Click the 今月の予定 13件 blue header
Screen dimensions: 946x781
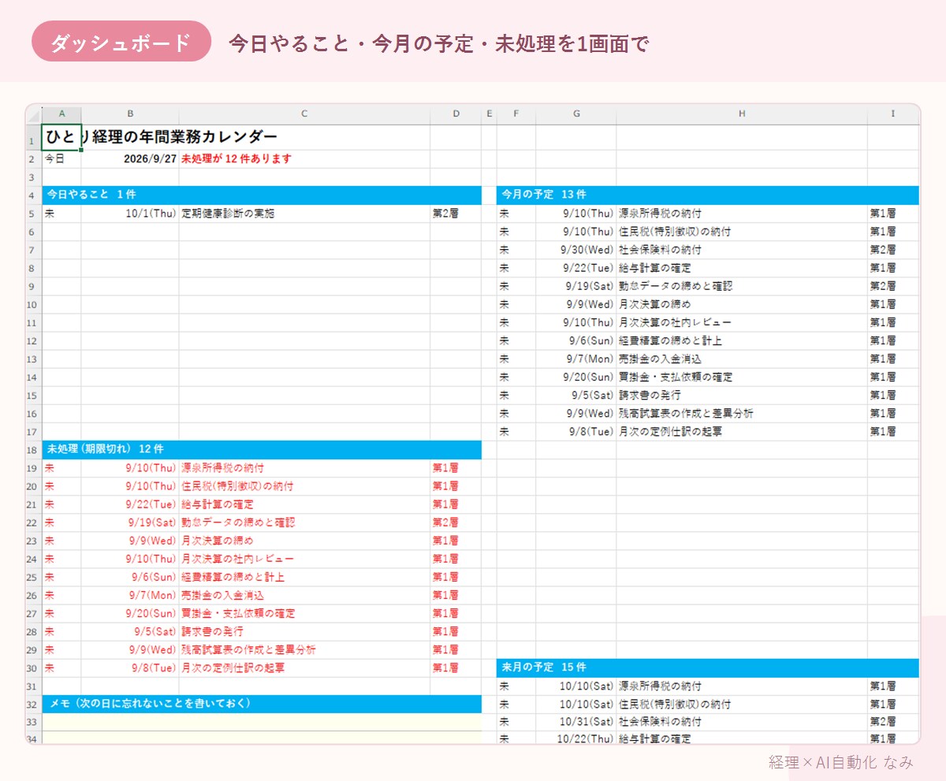[708, 195]
